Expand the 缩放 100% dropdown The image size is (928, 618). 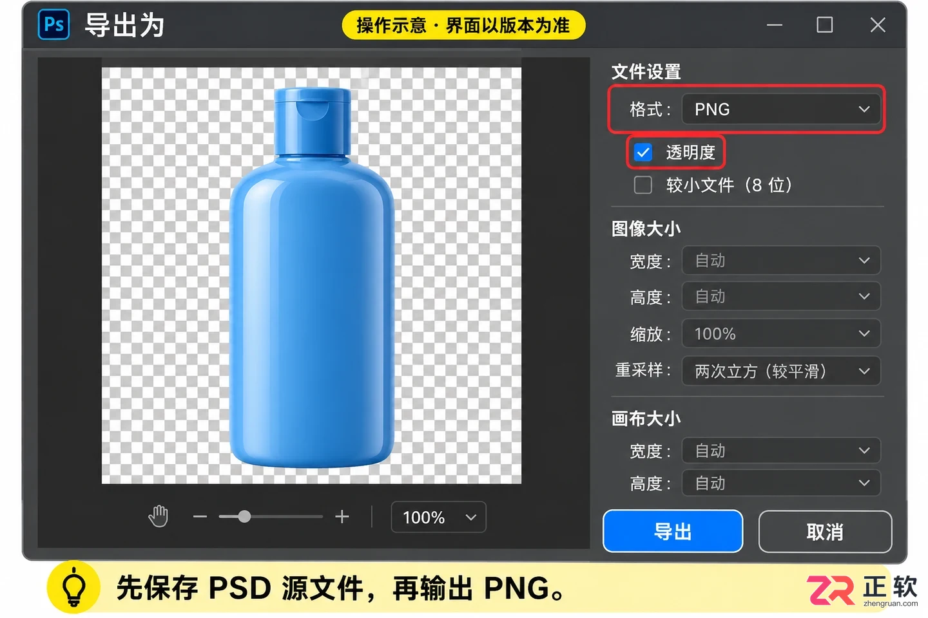pyautogui.click(x=781, y=333)
